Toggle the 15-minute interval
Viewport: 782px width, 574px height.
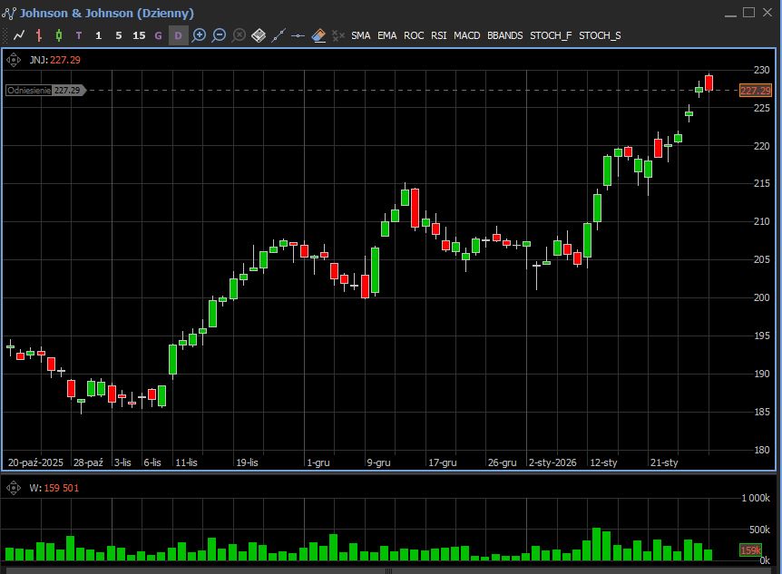pos(138,35)
